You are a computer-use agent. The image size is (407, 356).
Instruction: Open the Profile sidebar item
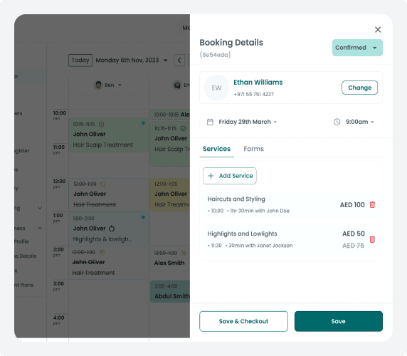coord(22,241)
